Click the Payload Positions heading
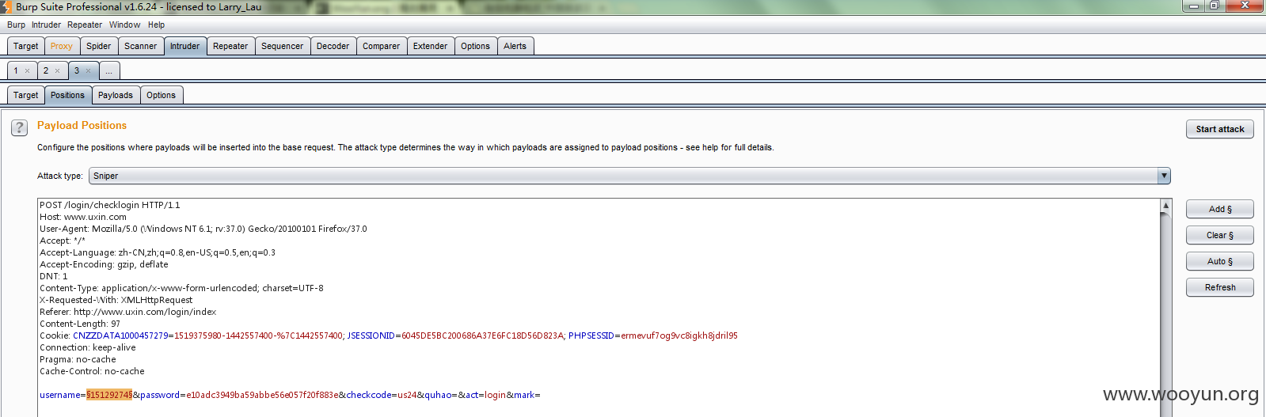 pyautogui.click(x=82, y=125)
